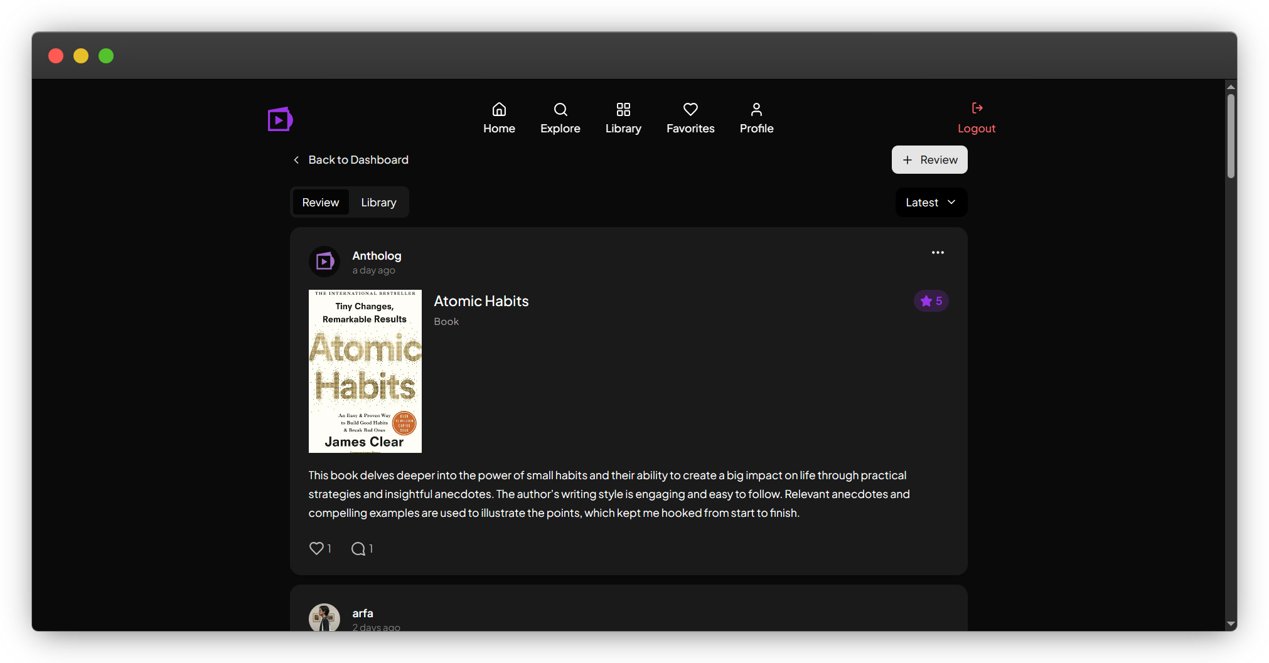Click the green maximize window button
The height and width of the screenshot is (663, 1269).
click(106, 56)
